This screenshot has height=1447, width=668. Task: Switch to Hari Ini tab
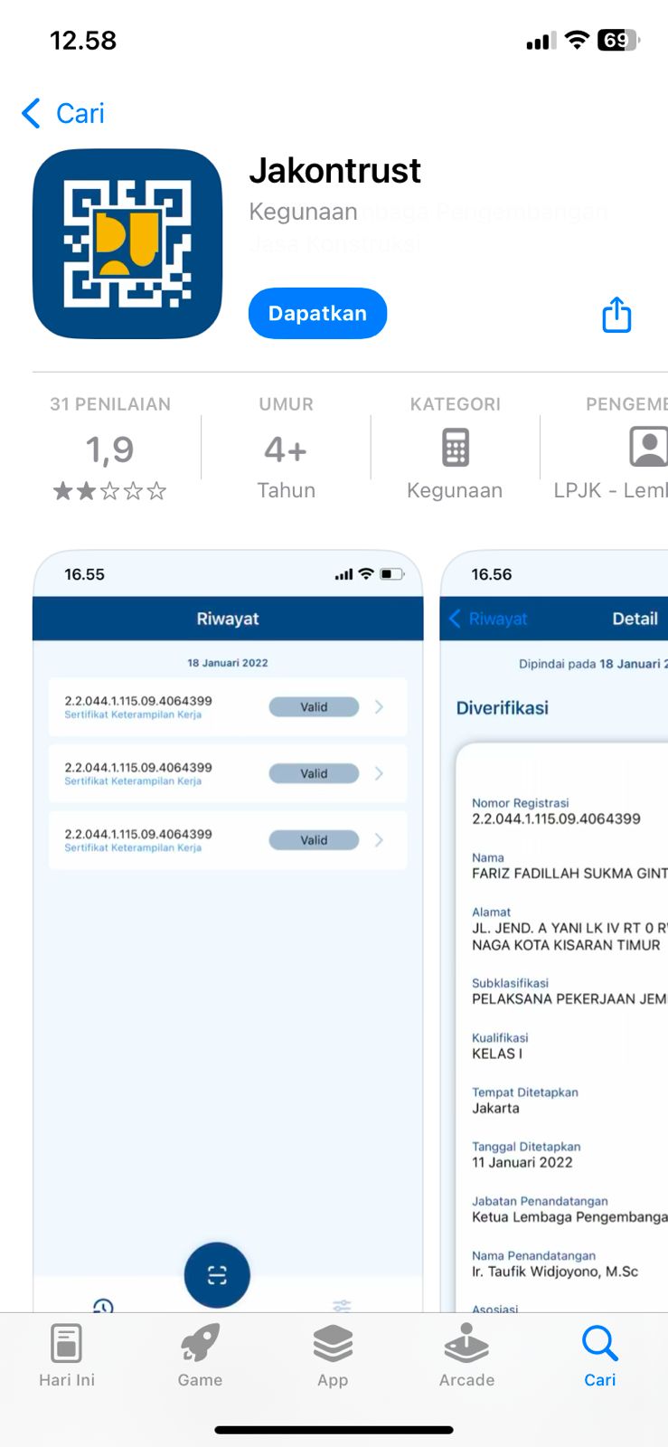pos(67,1356)
